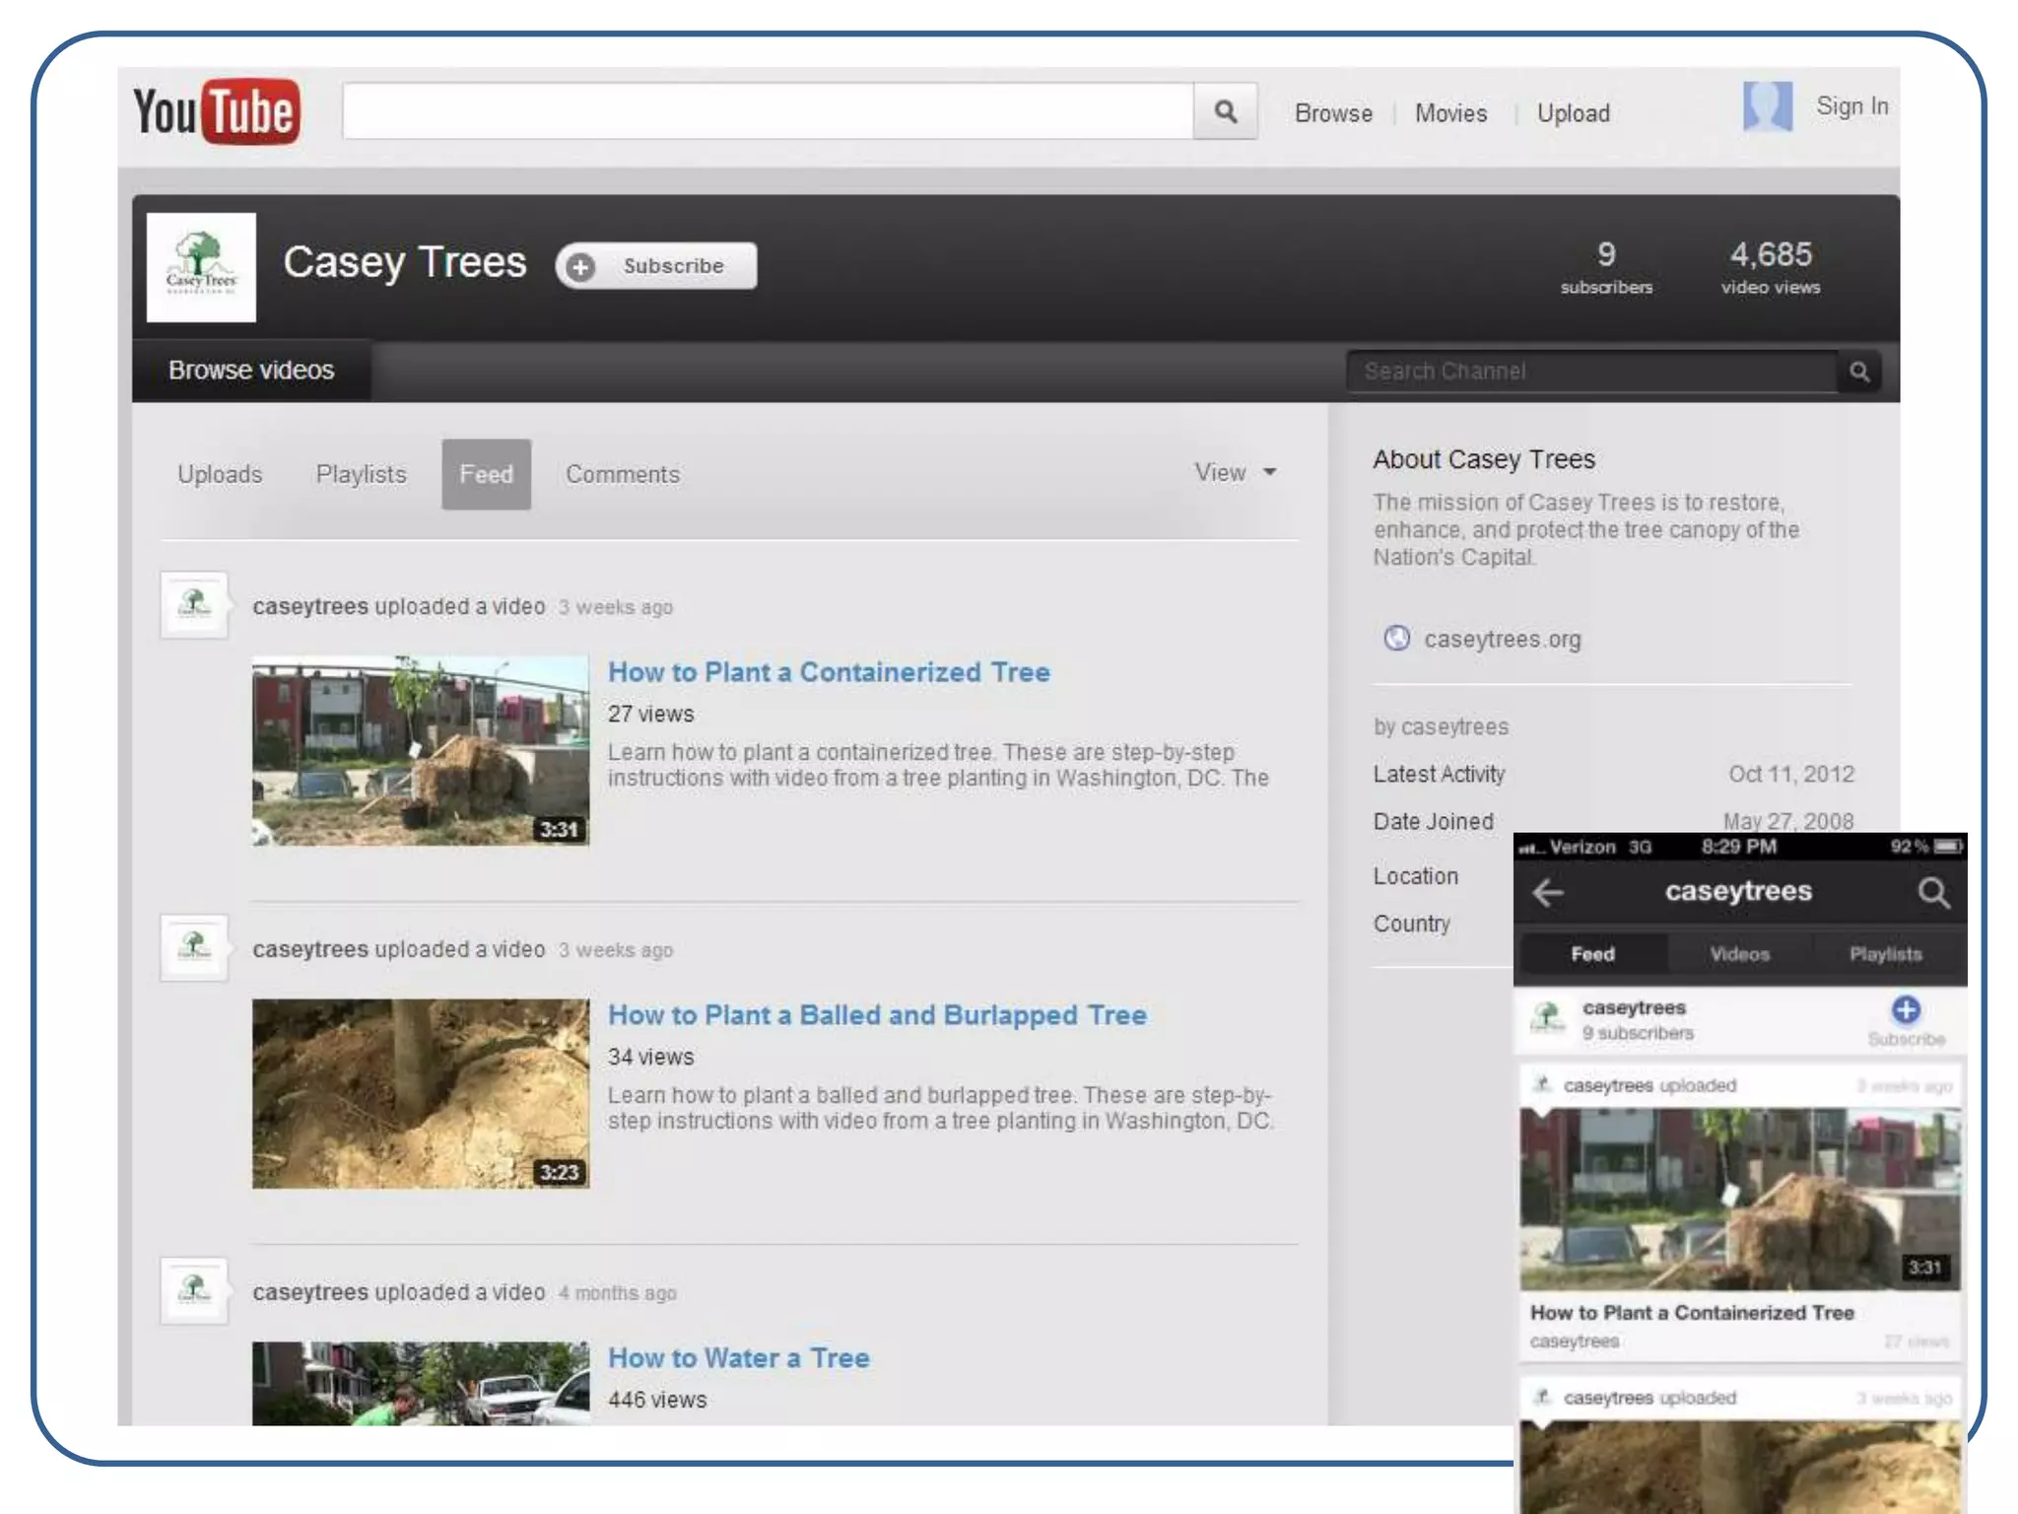Click the Search Channel magnifier icon
Viewport: 2018px width, 1514px height.
[1859, 372]
